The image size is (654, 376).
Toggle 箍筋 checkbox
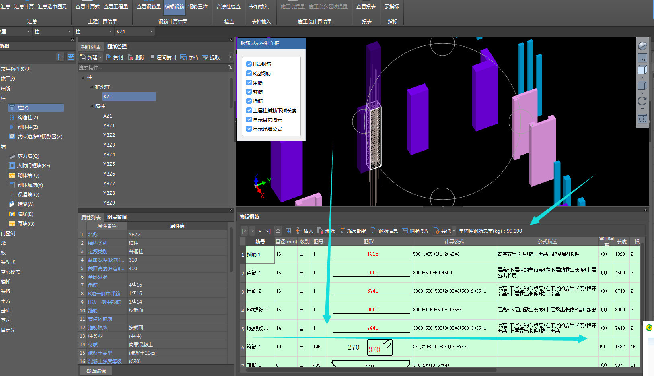(x=249, y=92)
